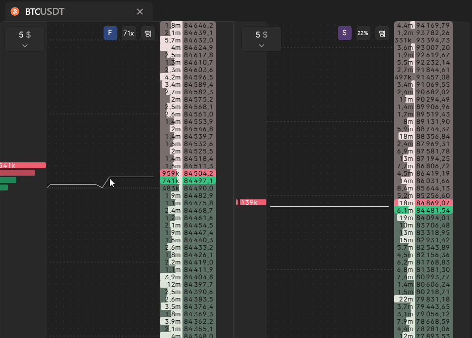This screenshot has height=338, width=472.
Task: Click the purple S spot badge
Action: pyautogui.click(x=344, y=33)
